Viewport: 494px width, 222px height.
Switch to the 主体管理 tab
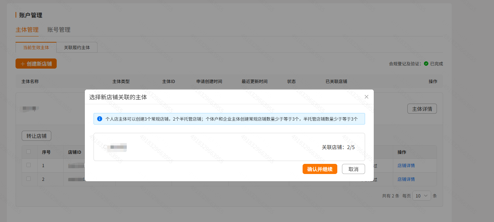click(27, 30)
